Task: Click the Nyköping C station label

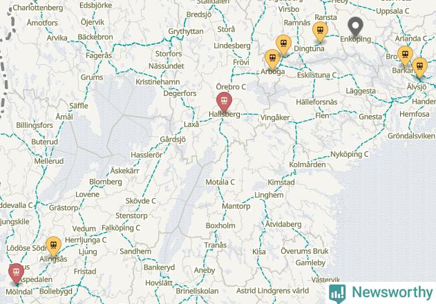Action: (349, 154)
